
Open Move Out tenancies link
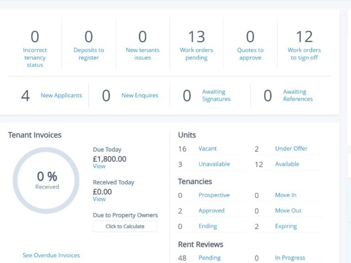[x=288, y=210]
